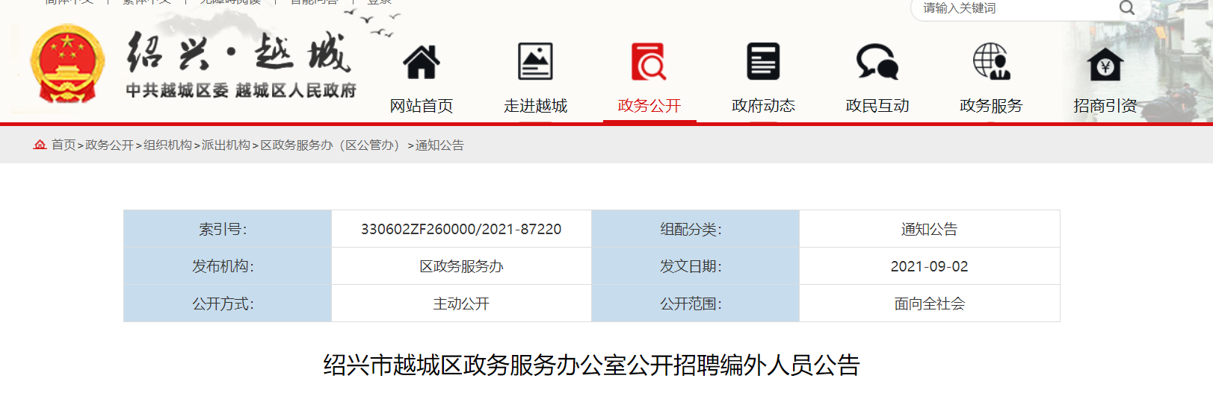This screenshot has width=1213, height=393.
Task: Open the 网站首页 menu label
Action: pyautogui.click(x=422, y=106)
